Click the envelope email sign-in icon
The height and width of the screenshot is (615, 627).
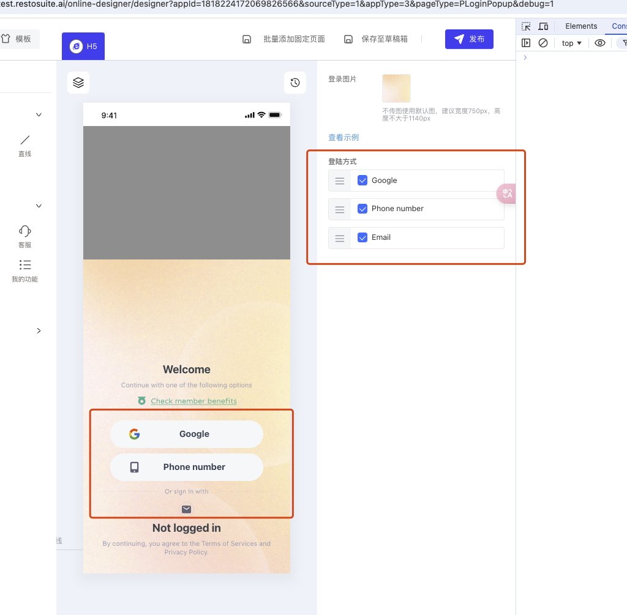tap(186, 509)
